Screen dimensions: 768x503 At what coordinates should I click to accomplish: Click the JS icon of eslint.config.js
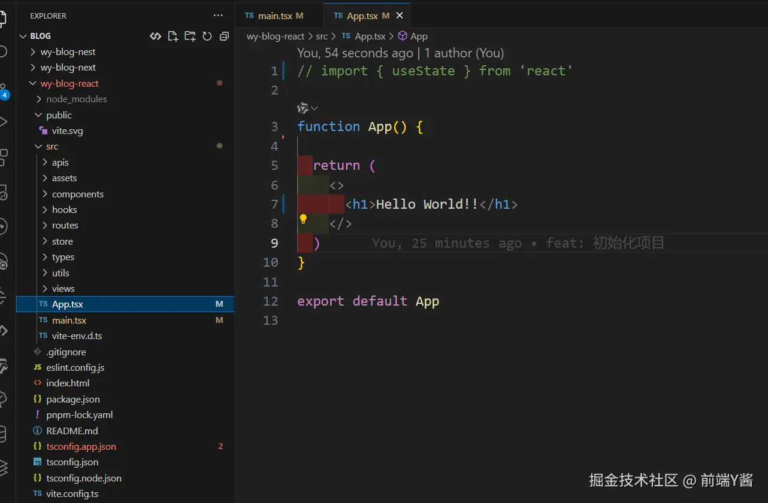click(38, 367)
